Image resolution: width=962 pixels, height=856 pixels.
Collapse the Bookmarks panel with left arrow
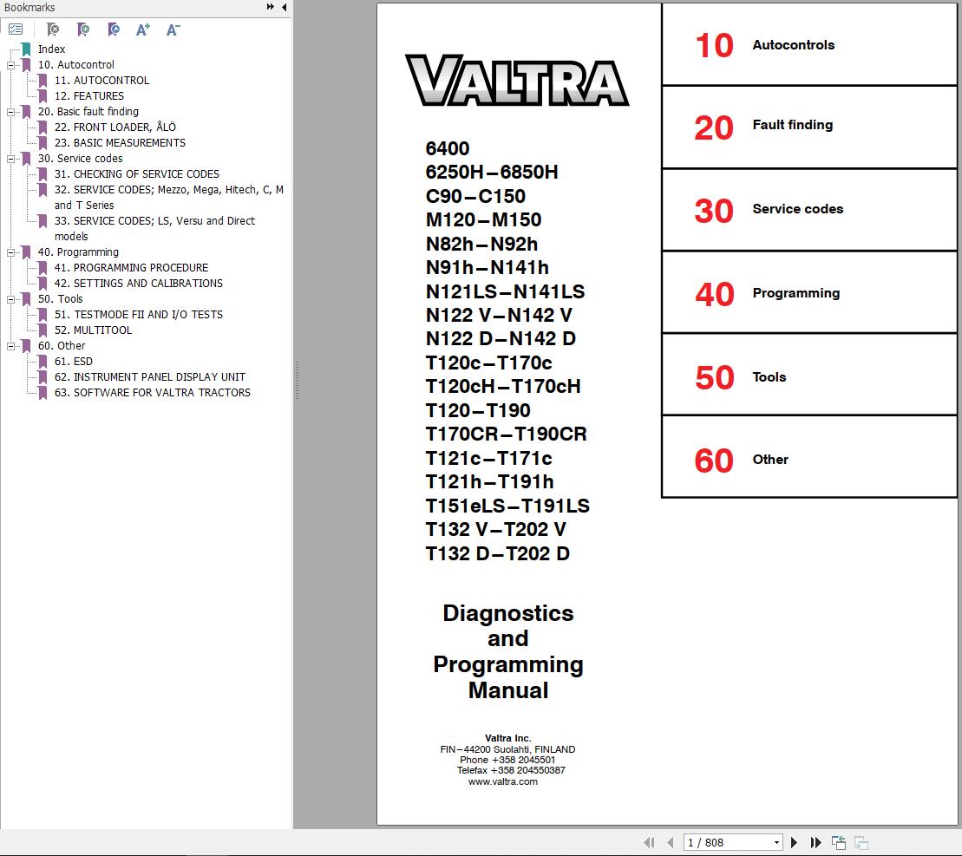point(284,7)
